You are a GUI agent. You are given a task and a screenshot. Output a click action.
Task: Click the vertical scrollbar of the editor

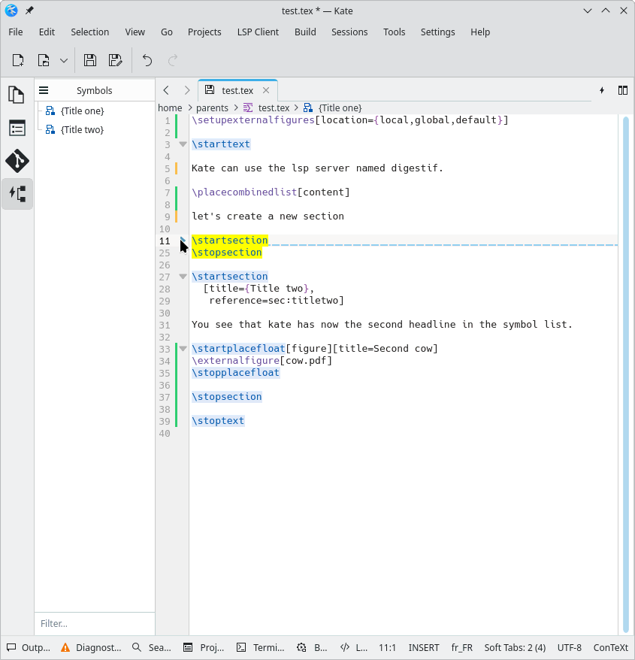pyautogui.click(x=626, y=376)
